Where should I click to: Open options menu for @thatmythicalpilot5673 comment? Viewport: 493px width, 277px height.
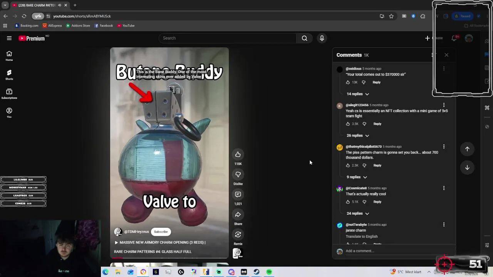(444, 147)
